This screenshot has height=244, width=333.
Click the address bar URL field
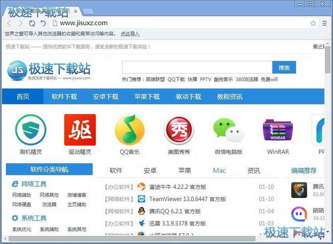tap(181, 23)
